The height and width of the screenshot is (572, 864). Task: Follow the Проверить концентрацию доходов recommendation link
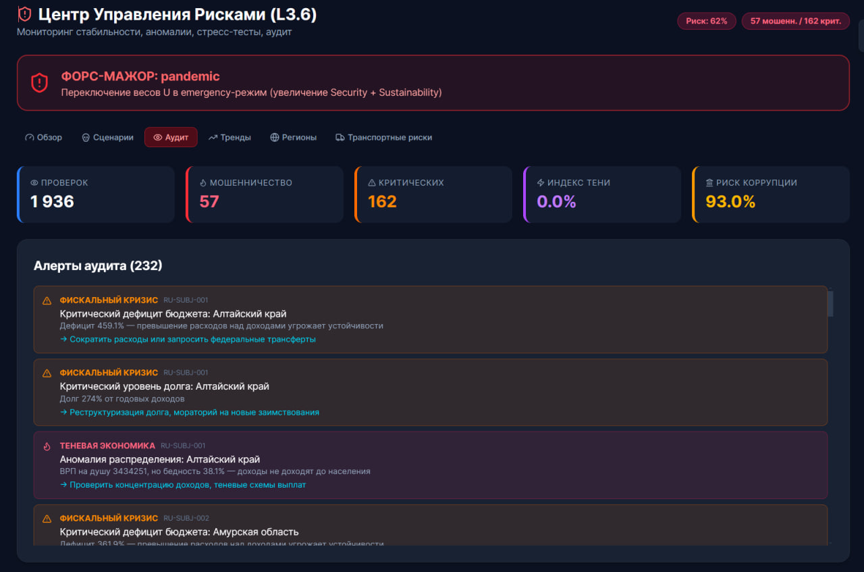click(x=183, y=485)
